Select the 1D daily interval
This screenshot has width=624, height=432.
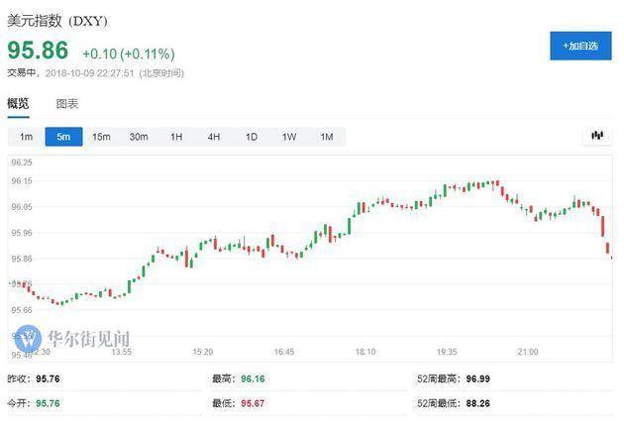point(252,137)
